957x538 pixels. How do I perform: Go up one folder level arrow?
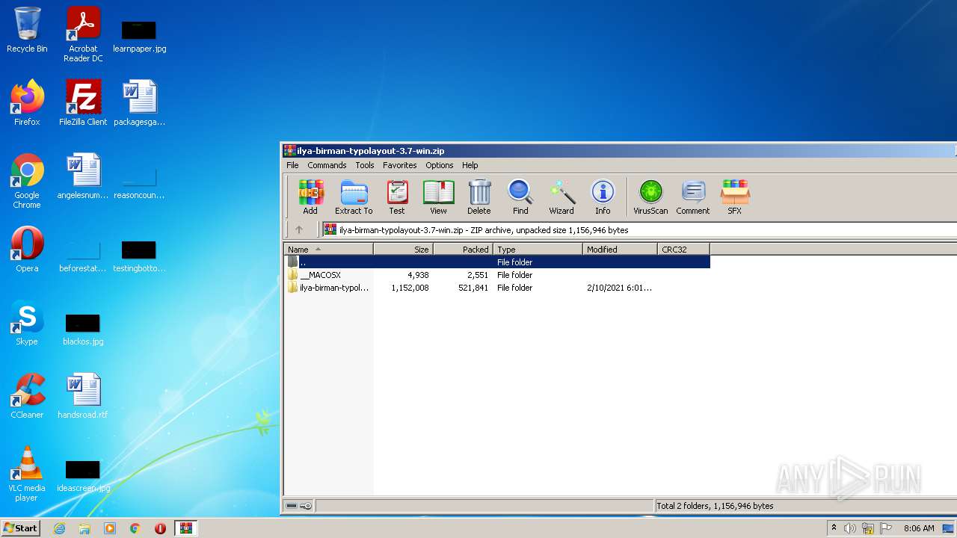299,229
